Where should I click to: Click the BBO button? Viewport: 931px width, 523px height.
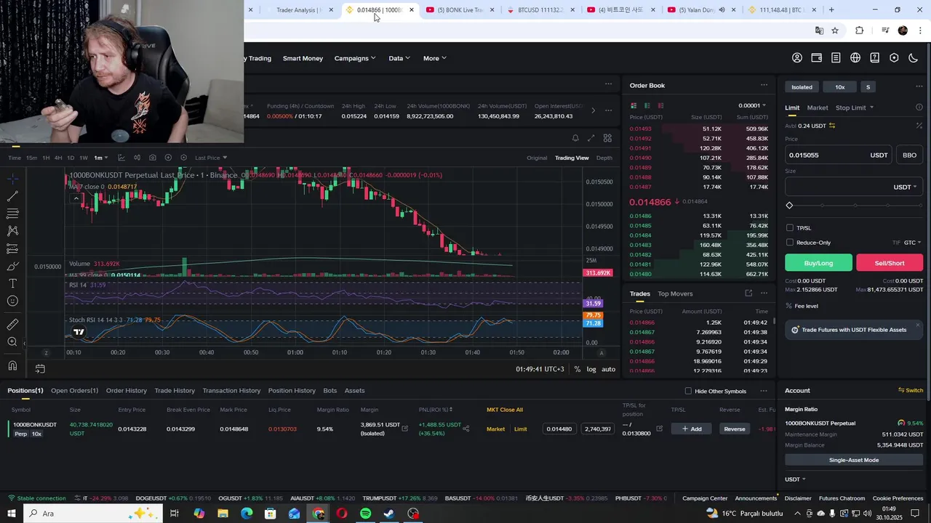909,155
